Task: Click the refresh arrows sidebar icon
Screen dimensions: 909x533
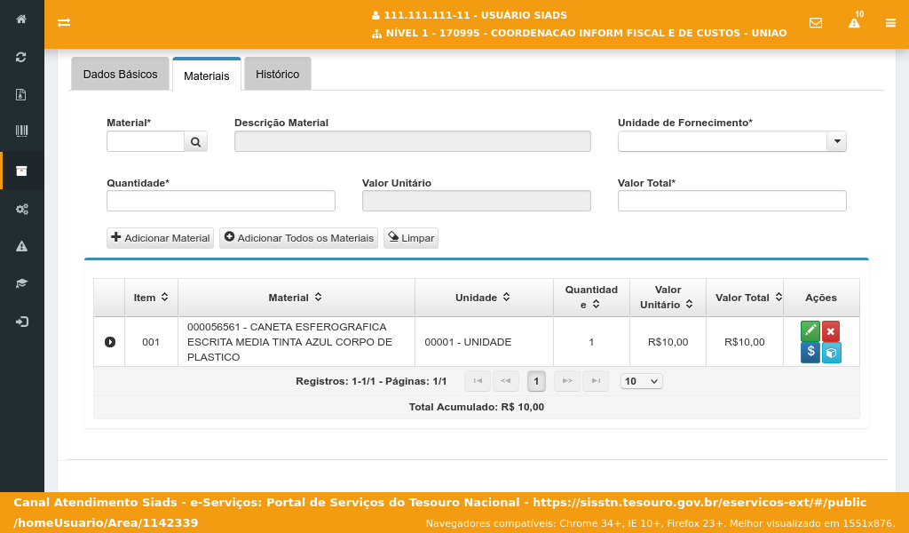Action: [x=21, y=57]
